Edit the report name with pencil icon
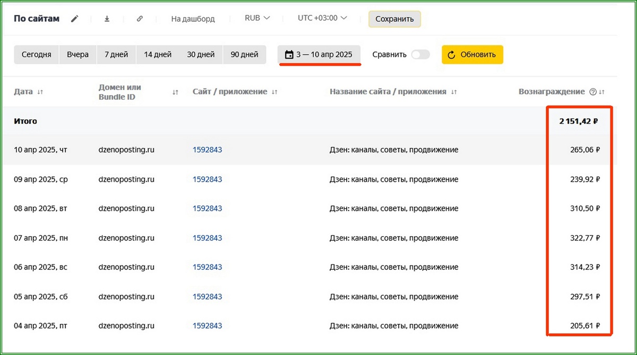 (75, 19)
